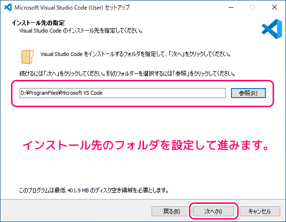Click the インストール先の指定 heading

coord(38,23)
